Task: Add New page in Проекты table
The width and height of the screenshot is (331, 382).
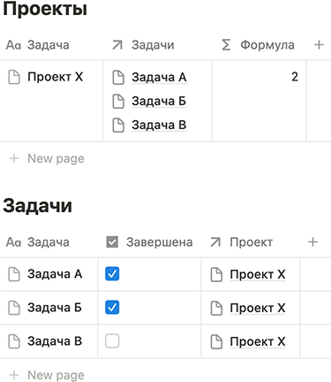Action: click(x=47, y=158)
